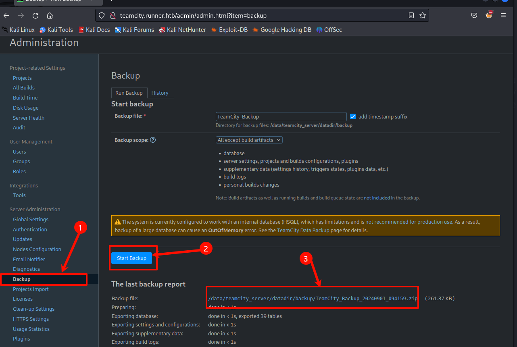This screenshot has height=347, width=517.
Task: Click the 261.37 KB file size text
Action: (440, 299)
